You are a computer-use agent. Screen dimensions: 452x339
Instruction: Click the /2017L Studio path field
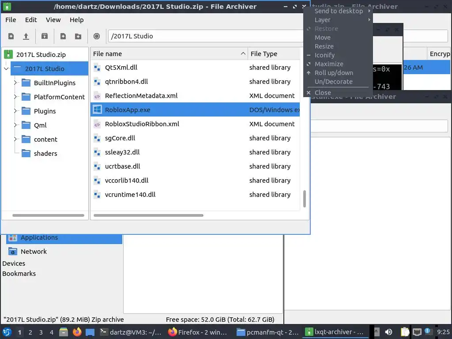click(206, 36)
